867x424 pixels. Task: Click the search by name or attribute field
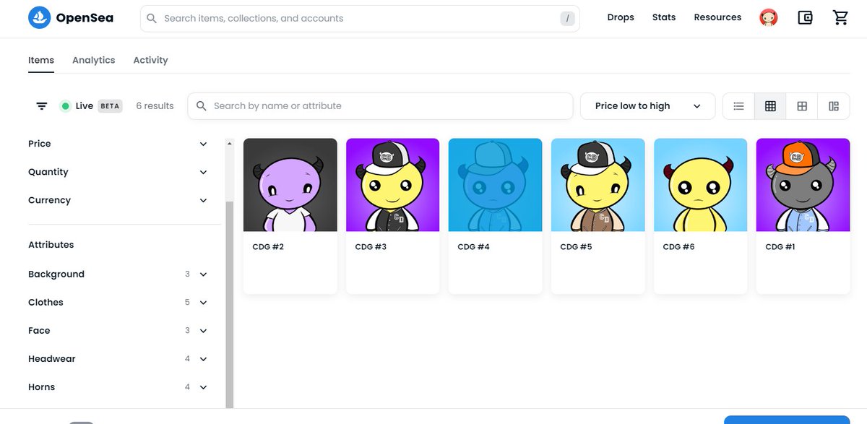[380, 106]
